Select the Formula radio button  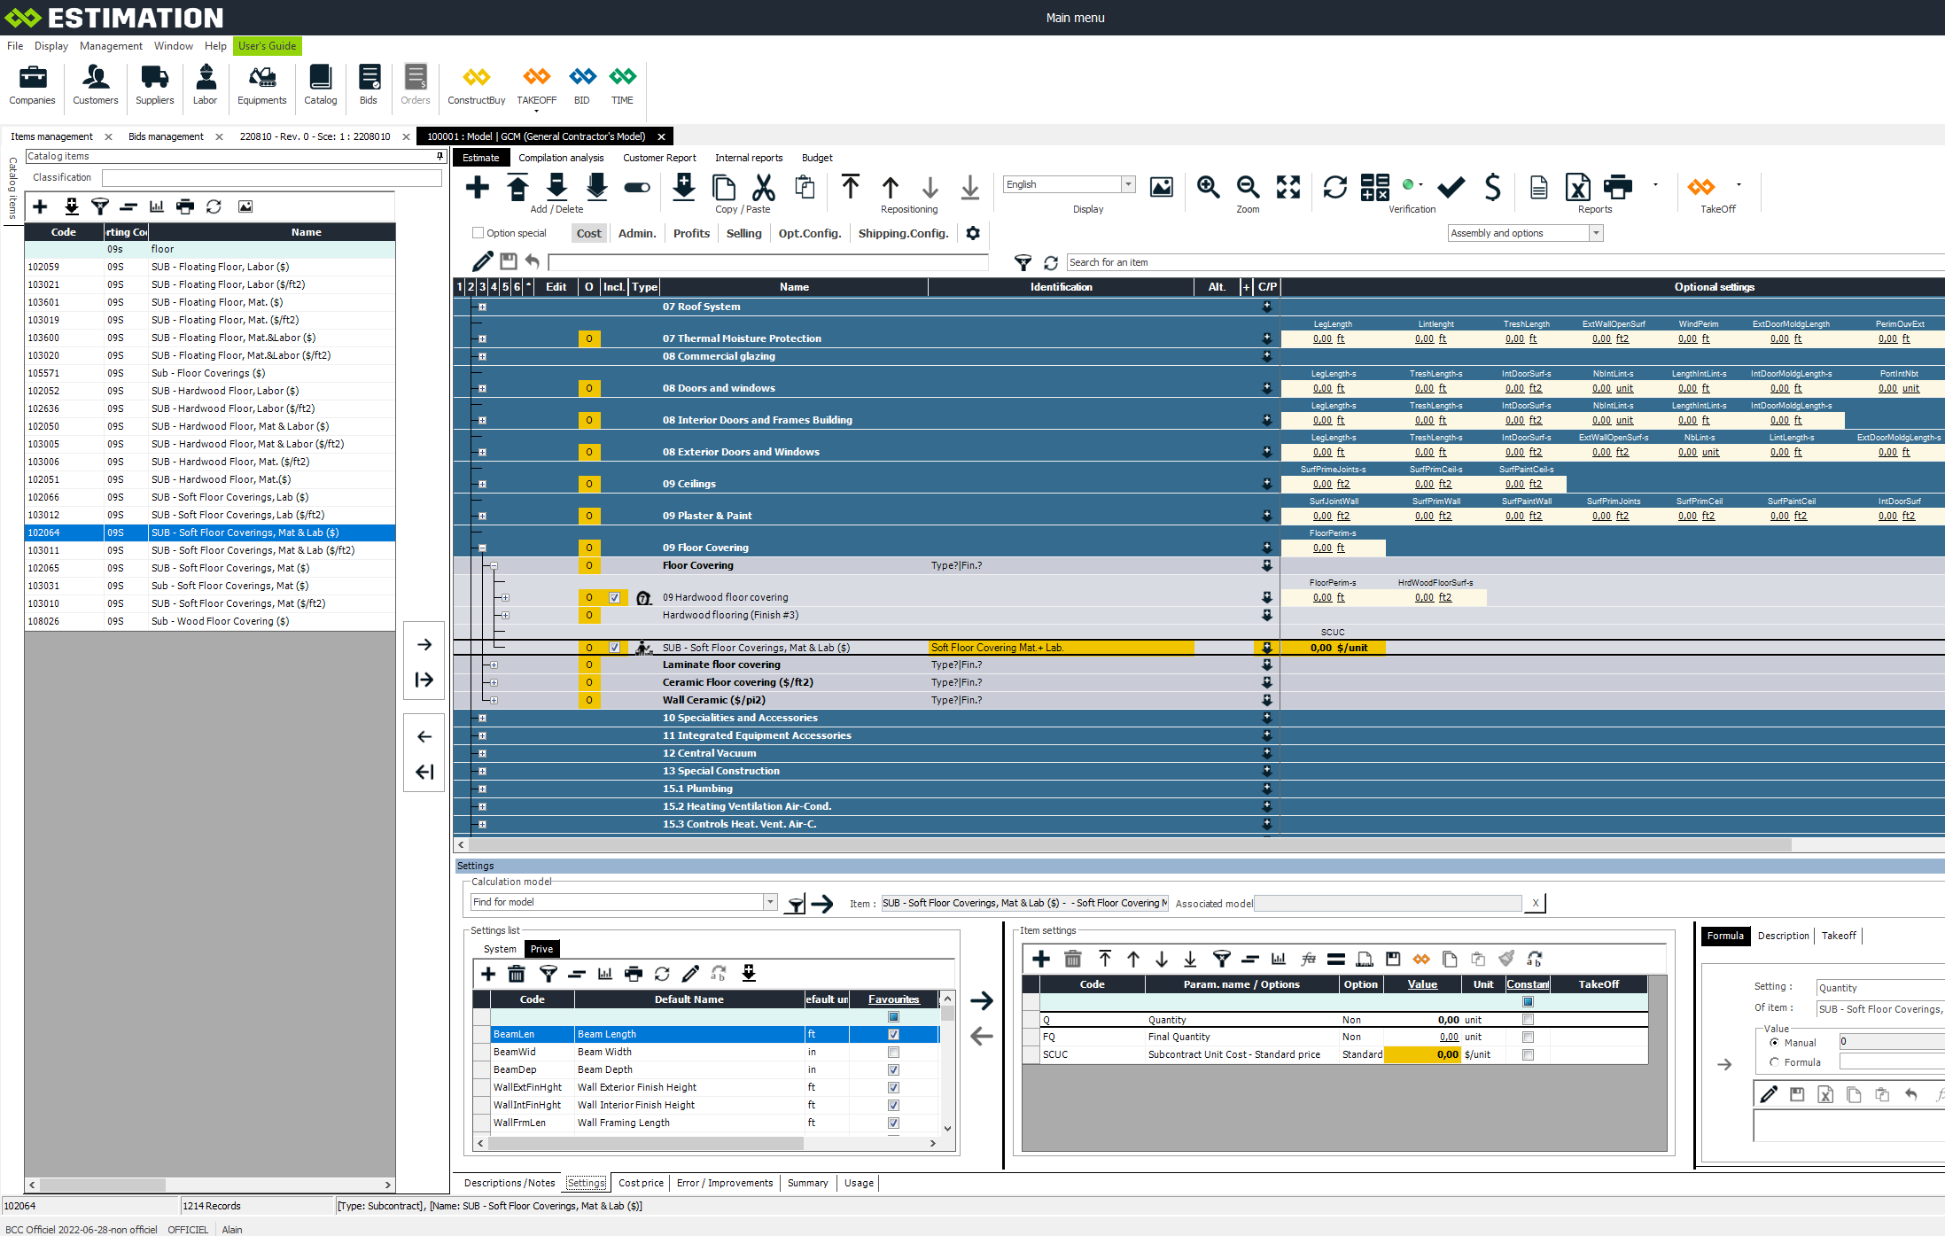1774,1061
